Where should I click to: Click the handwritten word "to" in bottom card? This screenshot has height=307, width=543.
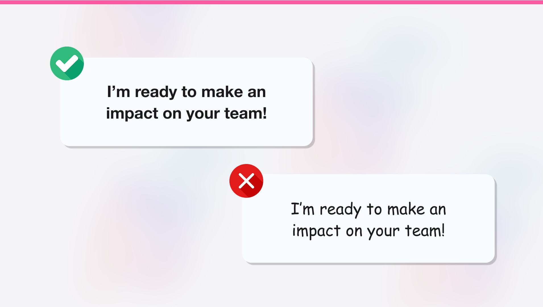coord(374,209)
